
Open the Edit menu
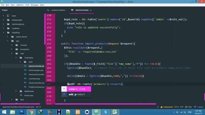[7, 5]
